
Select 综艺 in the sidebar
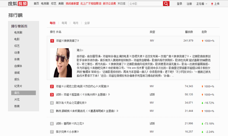coord(17,46)
